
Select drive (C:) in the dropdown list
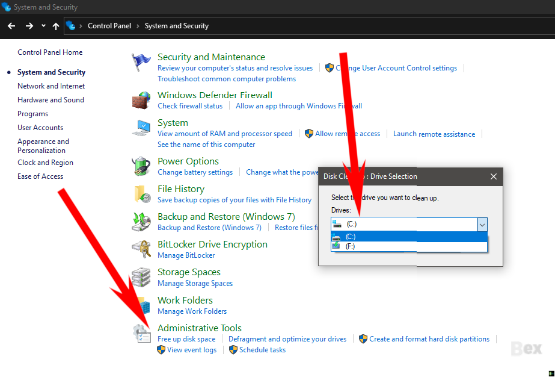[409, 237]
